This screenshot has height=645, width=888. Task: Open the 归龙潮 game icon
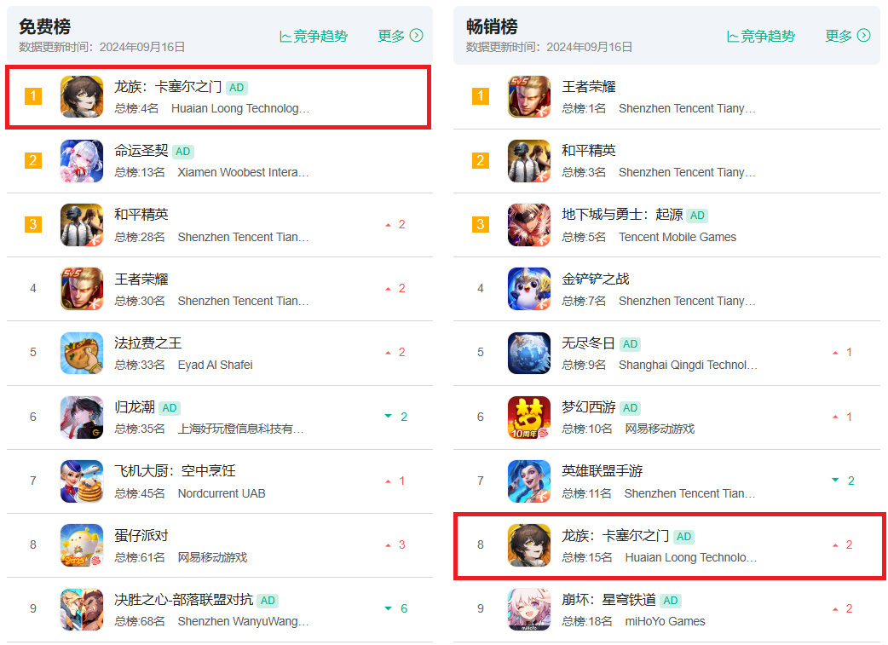click(82, 418)
